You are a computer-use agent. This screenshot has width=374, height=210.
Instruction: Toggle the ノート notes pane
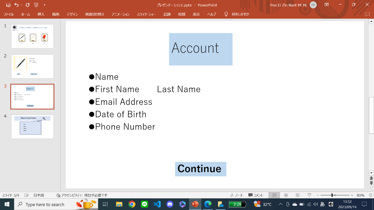[236, 195]
